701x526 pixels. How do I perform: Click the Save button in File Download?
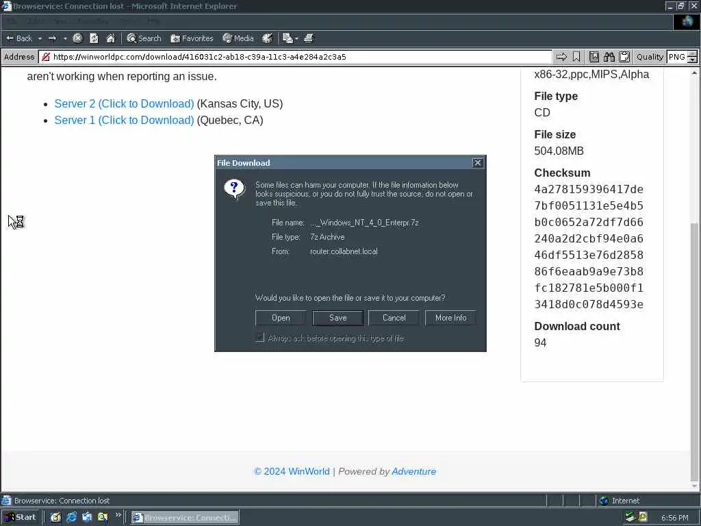click(x=337, y=318)
